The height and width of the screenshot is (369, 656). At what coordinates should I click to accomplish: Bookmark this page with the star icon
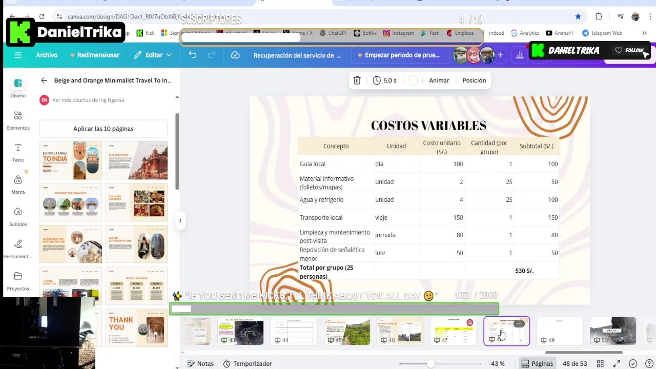tap(578, 16)
